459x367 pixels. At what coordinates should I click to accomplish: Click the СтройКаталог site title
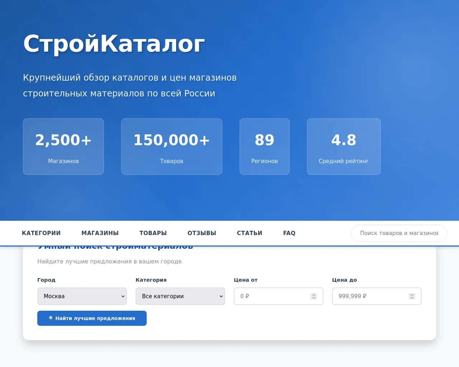click(114, 44)
